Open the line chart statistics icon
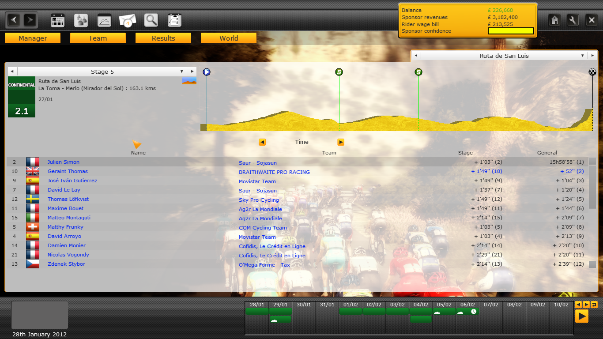 tap(104, 20)
